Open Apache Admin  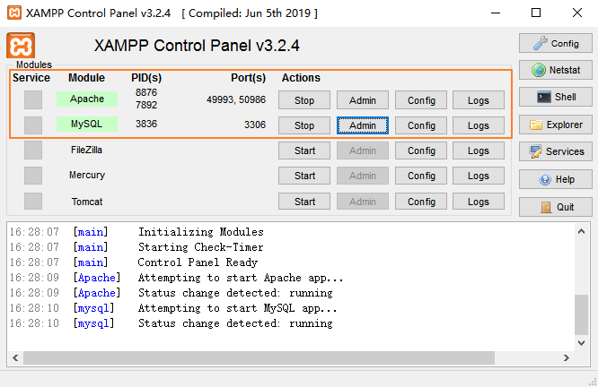coord(363,100)
